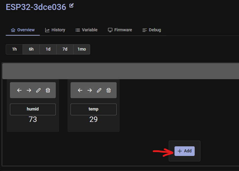Delete the temp widget
Image resolution: width=239 pixels, height=171 pixels.
pos(108,90)
